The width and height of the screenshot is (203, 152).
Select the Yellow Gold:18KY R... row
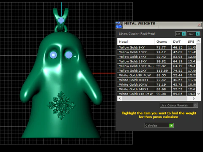click(157, 66)
